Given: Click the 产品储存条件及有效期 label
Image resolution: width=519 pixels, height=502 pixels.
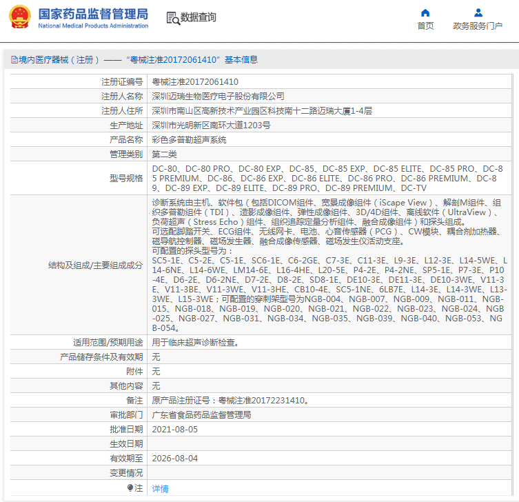Looking at the screenshot, I should point(101,357).
